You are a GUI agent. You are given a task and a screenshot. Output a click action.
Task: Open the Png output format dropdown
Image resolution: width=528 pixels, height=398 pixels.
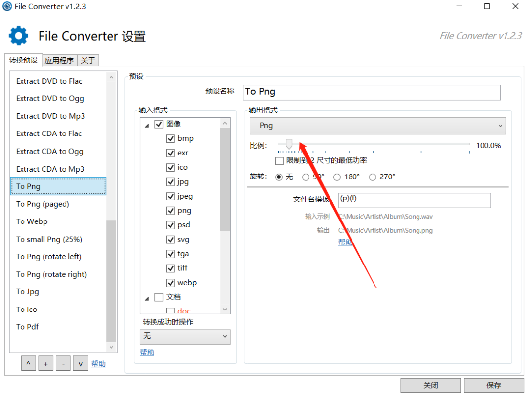click(378, 126)
